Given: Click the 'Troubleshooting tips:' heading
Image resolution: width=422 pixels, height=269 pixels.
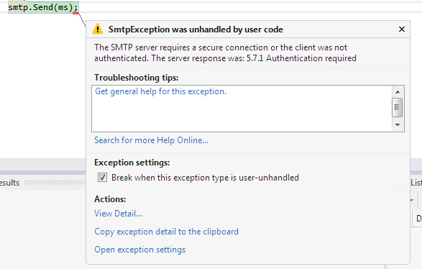Looking at the screenshot, I should pyautogui.click(x=136, y=78).
